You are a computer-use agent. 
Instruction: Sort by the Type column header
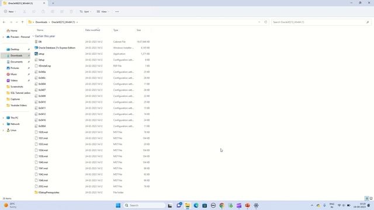click(116, 30)
